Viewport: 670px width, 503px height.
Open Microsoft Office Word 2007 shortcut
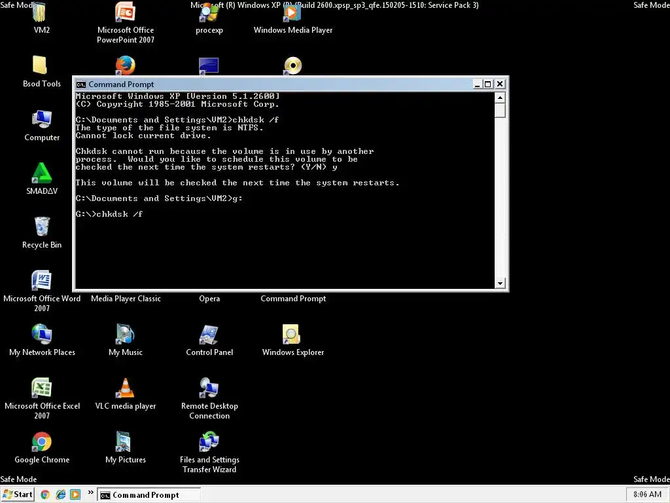[x=41, y=280]
